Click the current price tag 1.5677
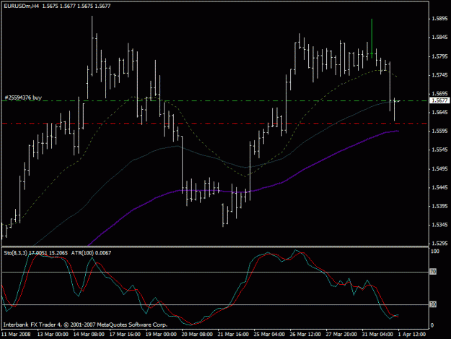Image resolution: width=451 pixels, height=339 pixels. [439, 100]
